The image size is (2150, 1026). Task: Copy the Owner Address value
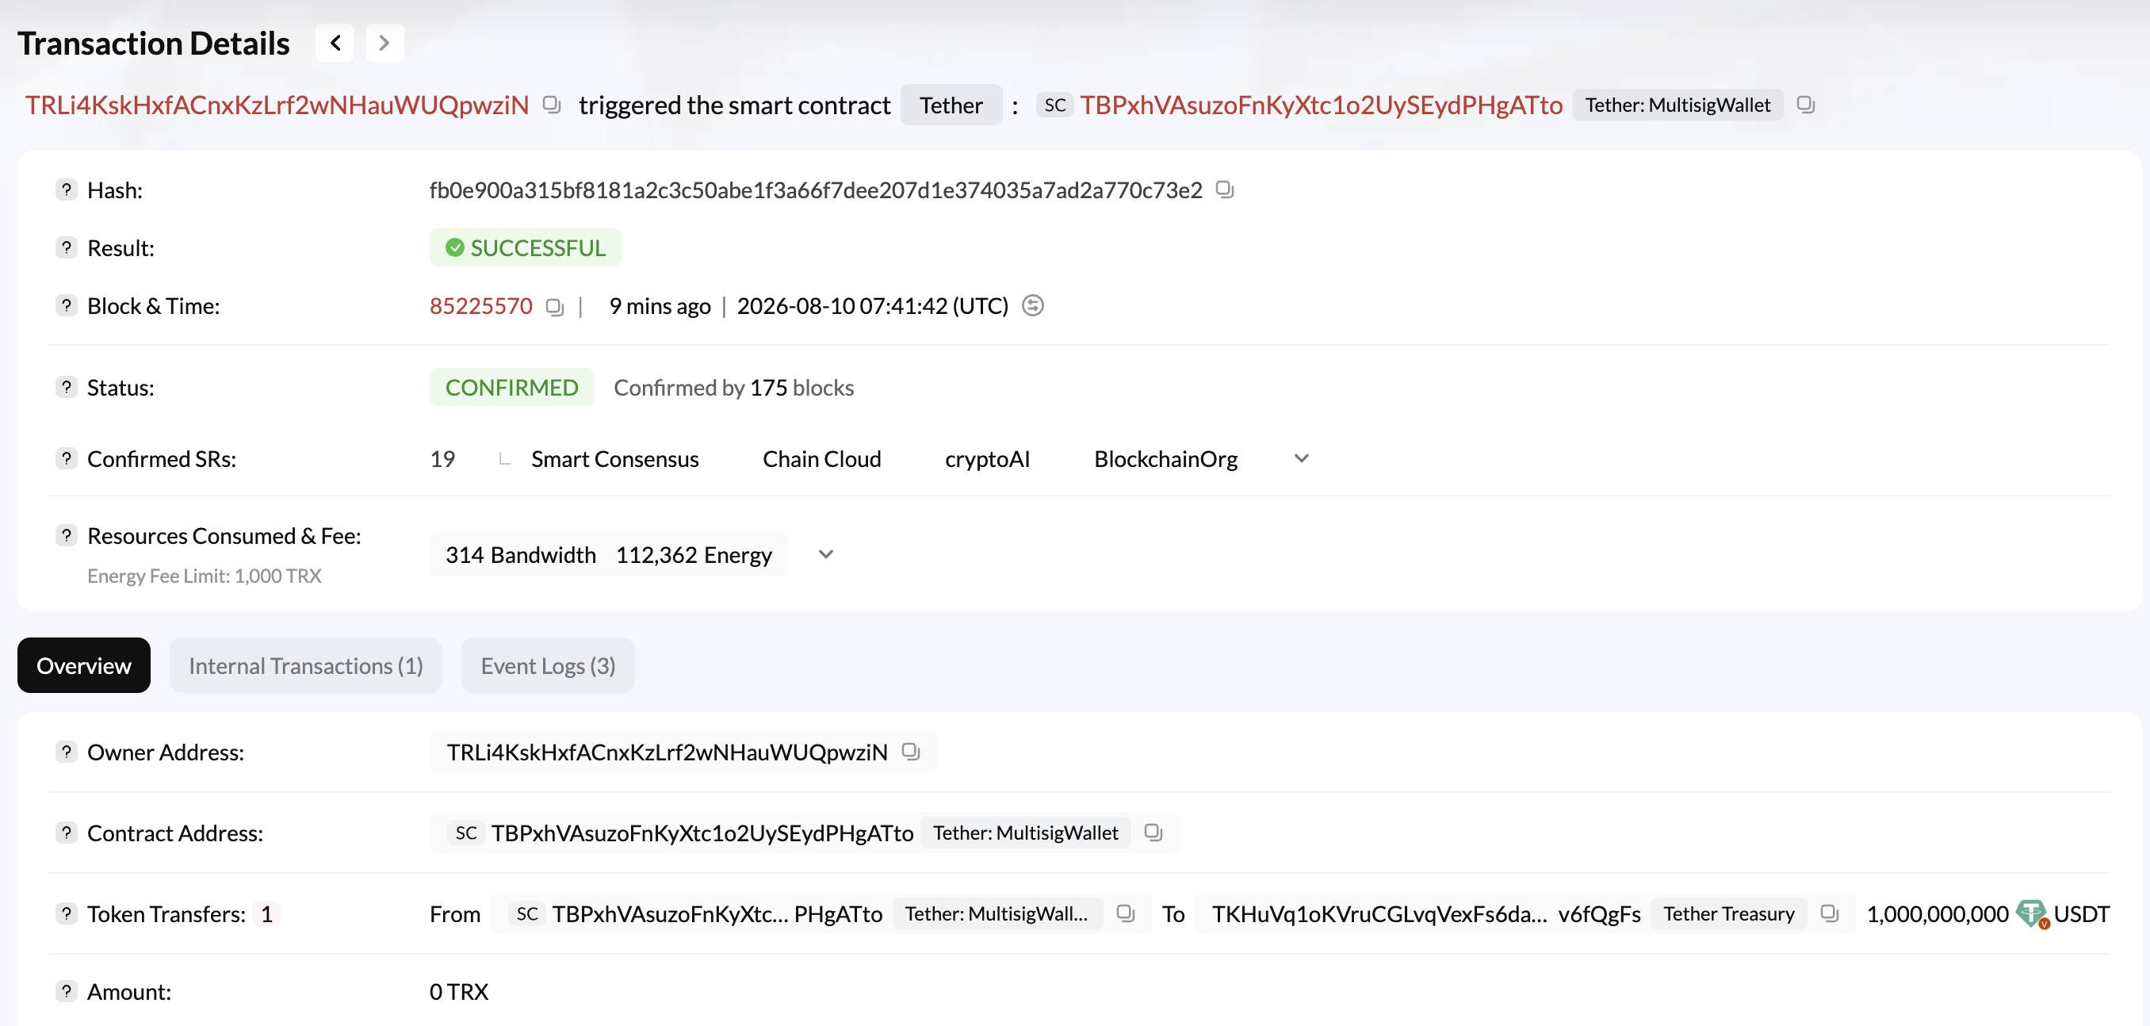pyautogui.click(x=911, y=752)
